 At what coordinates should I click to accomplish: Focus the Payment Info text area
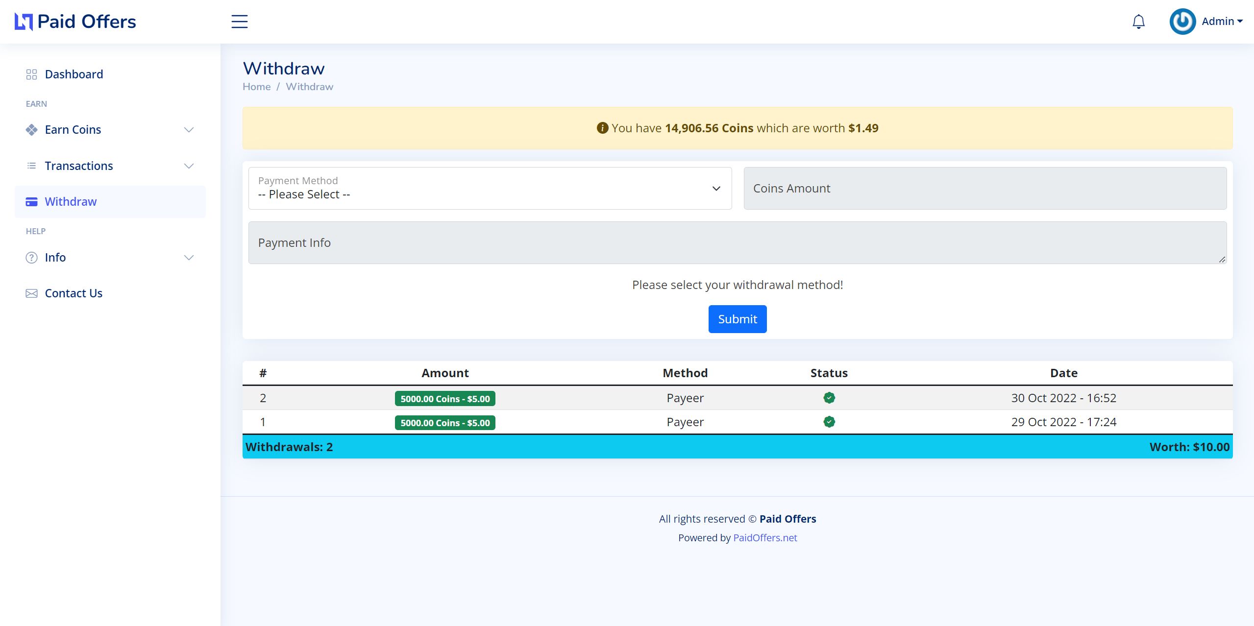click(737, 243)
